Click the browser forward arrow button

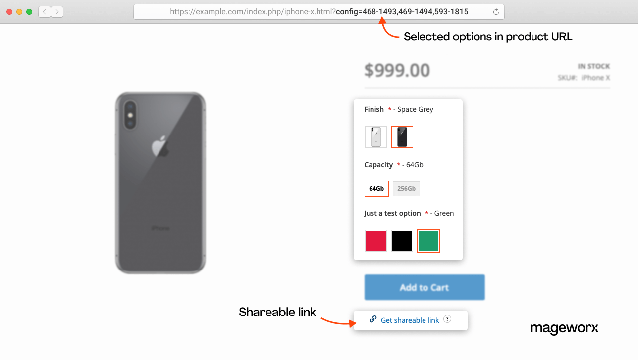point(57,12)
